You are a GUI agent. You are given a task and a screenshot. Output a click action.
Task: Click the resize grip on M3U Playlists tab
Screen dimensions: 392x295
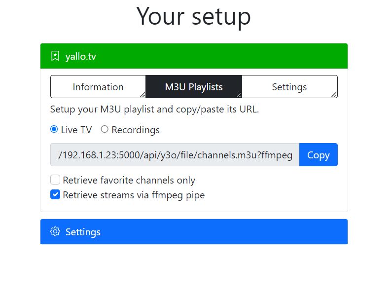pyautogui.click(x=239, y=95)
